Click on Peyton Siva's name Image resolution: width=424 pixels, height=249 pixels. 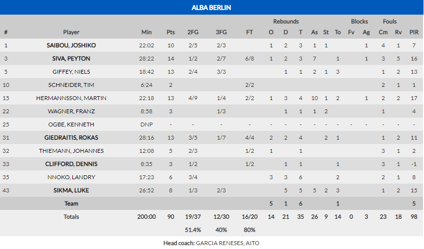click(x=71, y=59)
